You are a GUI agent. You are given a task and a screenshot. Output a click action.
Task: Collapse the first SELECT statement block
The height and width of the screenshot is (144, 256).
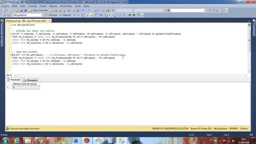pos(11,34)
